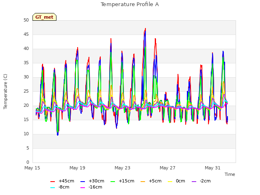Image resolution: width=260 pixels, height=195 pixels.
Task: Toggle the 0cm legend entry
Action: click(x=176, y=181)
